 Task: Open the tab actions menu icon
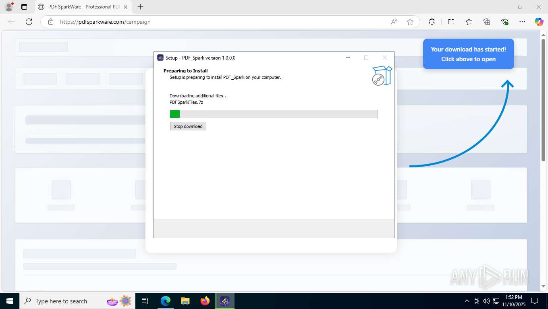[x=24, y=7]
